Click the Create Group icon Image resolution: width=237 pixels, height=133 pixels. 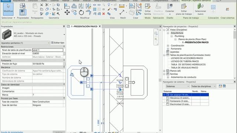139,6
